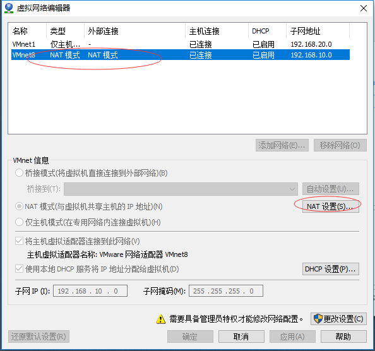Click the 帮助 button

pyautogui.click(x=343, y=336)
